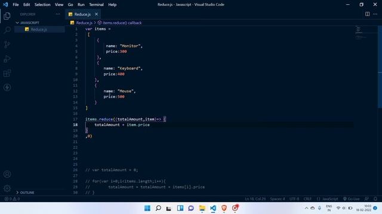
Task: Click Go Live in the status bar
Action: pyautogui.click(x=351, y=199)
